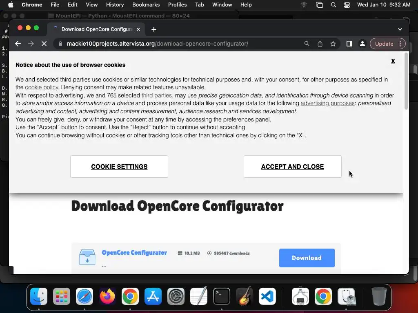Open App Store from the Dock
The height and width of the screenshot is (313, 418).
(x=153, y=296)
